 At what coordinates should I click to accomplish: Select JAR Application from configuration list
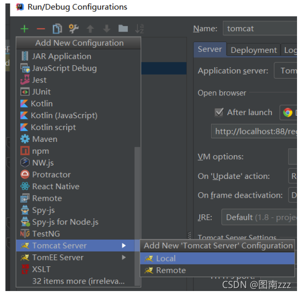click(x=78, y=56)
